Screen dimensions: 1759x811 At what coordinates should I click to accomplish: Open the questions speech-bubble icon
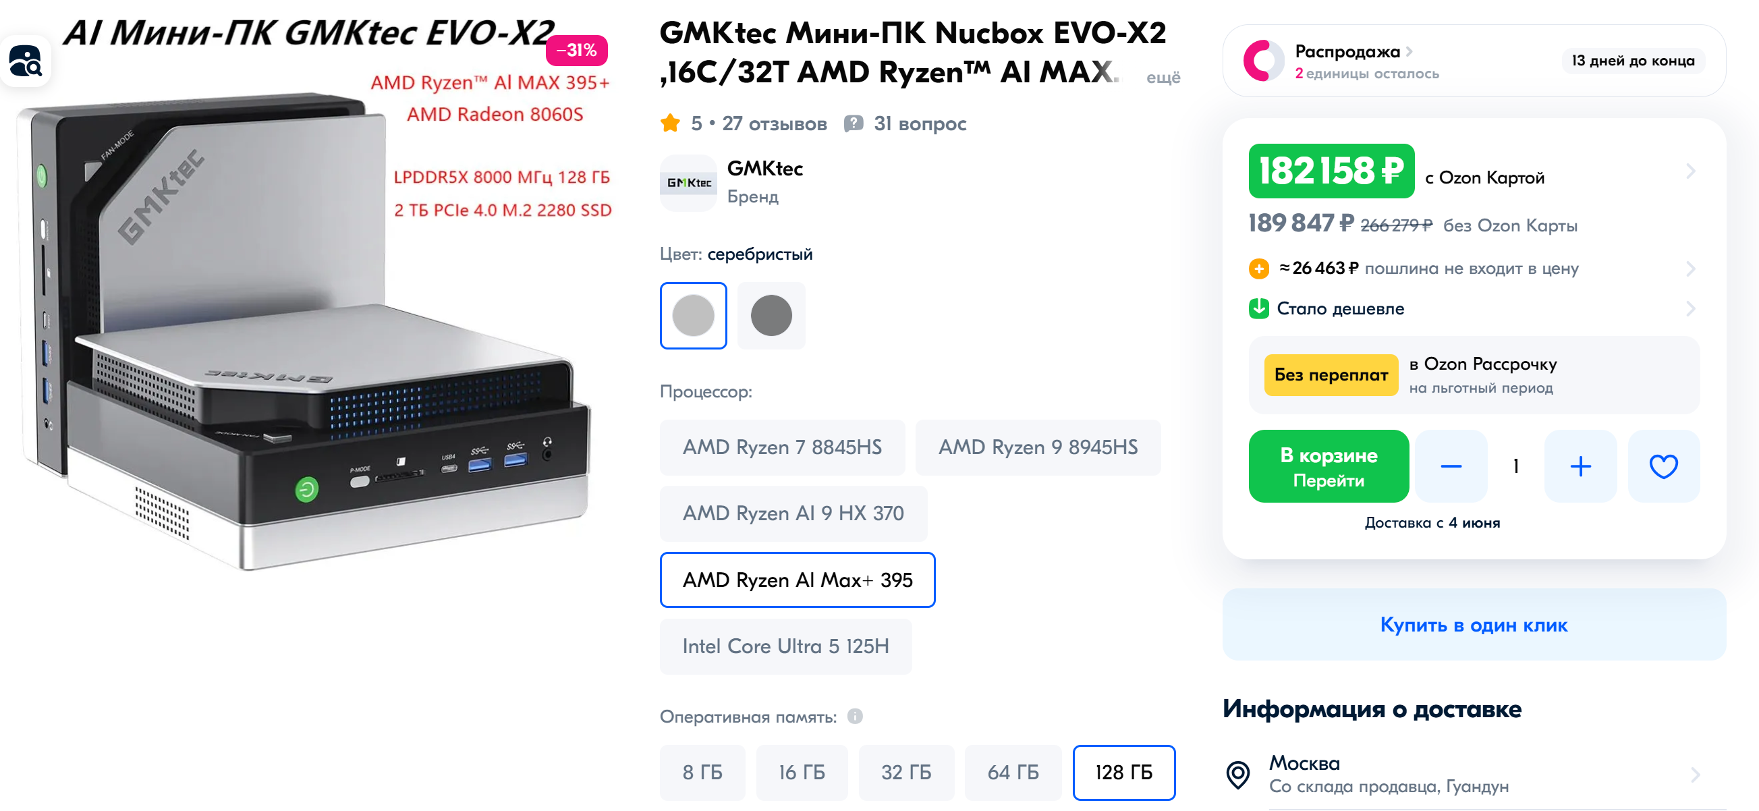(x=853, y=123)
